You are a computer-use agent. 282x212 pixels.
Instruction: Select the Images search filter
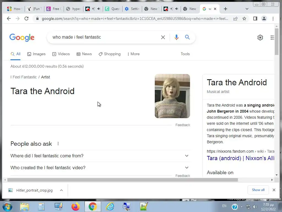click(36, 54)
